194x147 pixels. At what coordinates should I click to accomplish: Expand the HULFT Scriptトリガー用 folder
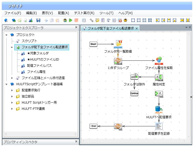(x=12, y=103)
